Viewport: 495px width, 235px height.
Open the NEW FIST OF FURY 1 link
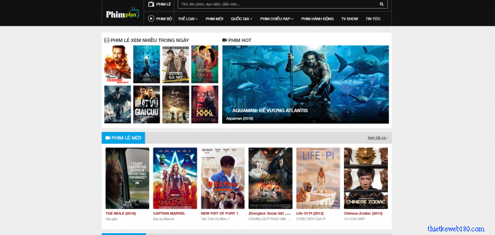220,213
